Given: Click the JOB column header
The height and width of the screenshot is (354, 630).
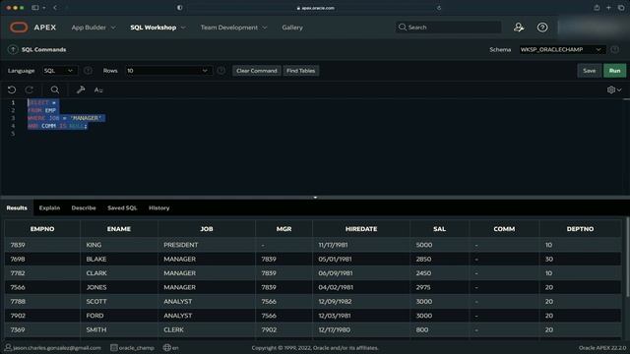Looking at the screenshot, I should (207, 229).
